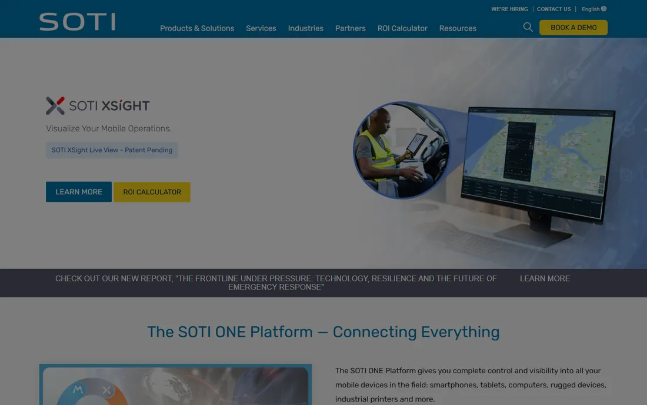Follow the WE'RE HIRING link

(x=509, y=9)
